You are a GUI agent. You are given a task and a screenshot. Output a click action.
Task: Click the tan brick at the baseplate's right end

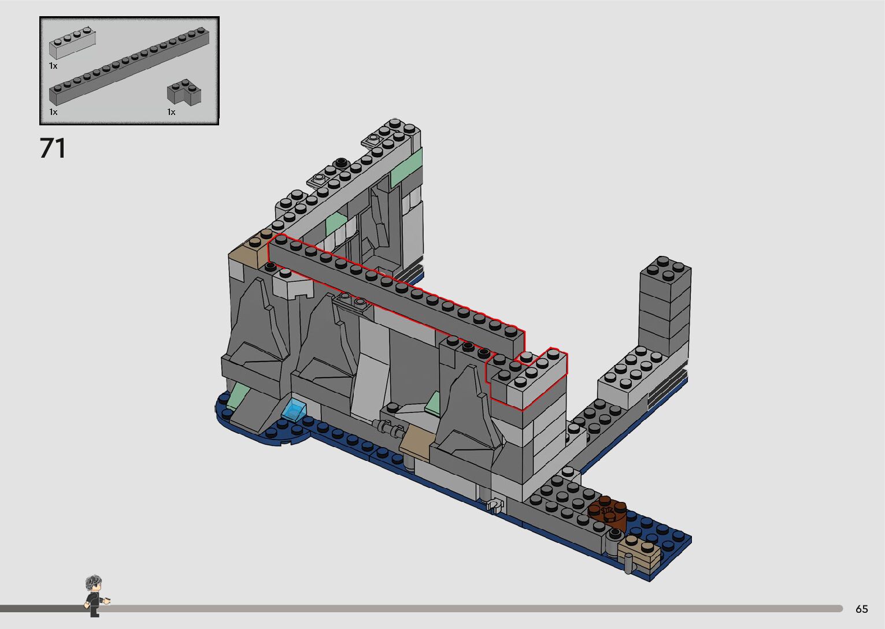(639, 552)
